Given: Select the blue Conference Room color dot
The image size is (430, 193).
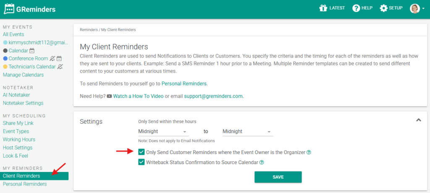Looking at the screenshot, I should (5, 59).
